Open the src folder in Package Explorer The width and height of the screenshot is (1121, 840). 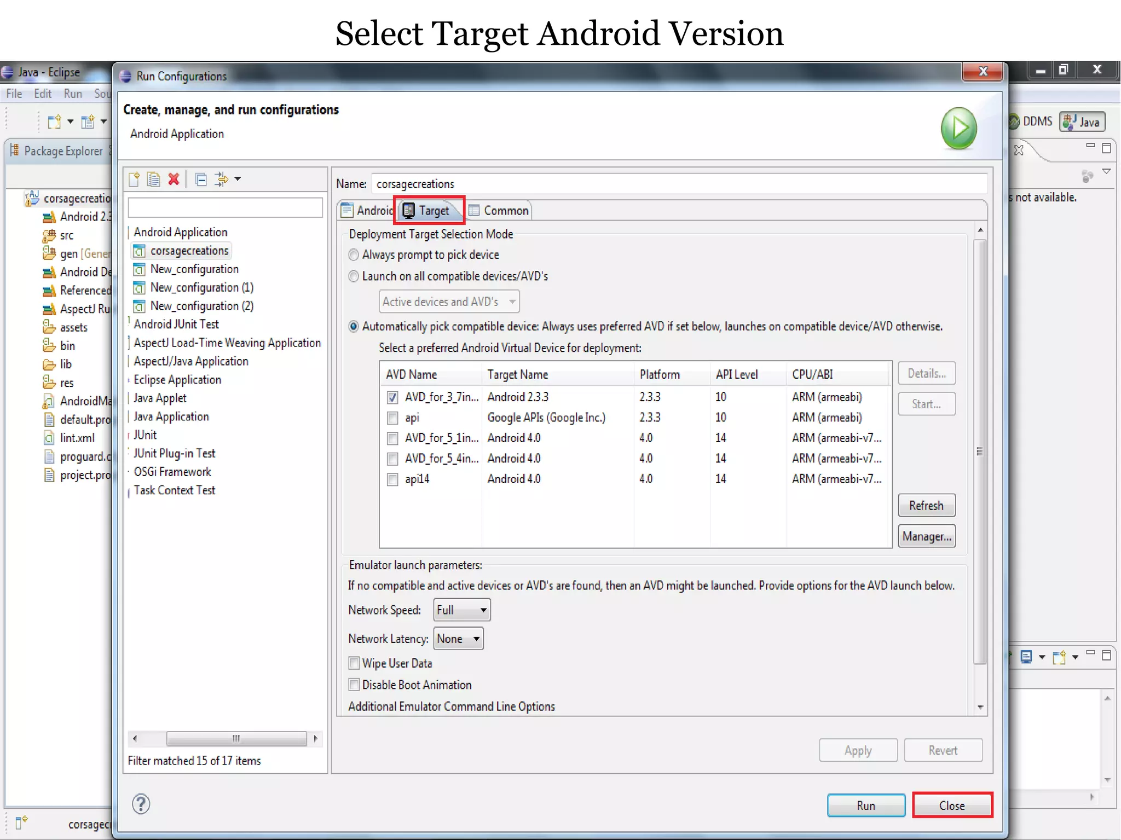(x=59, y=235)
